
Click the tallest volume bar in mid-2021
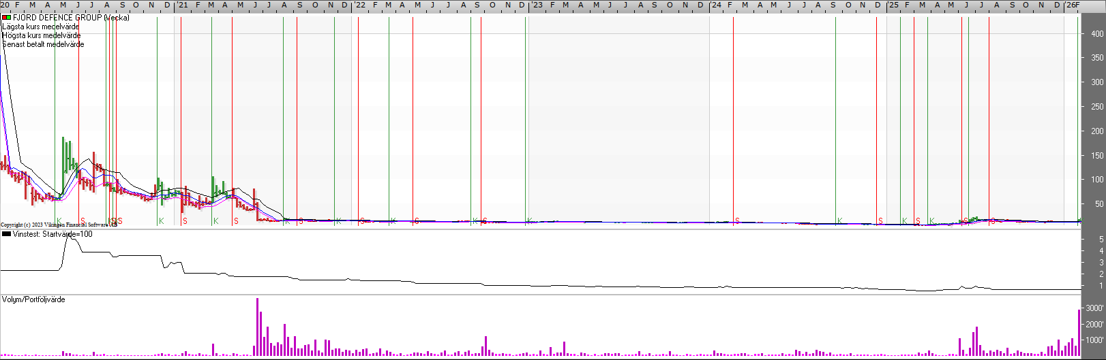257,327
